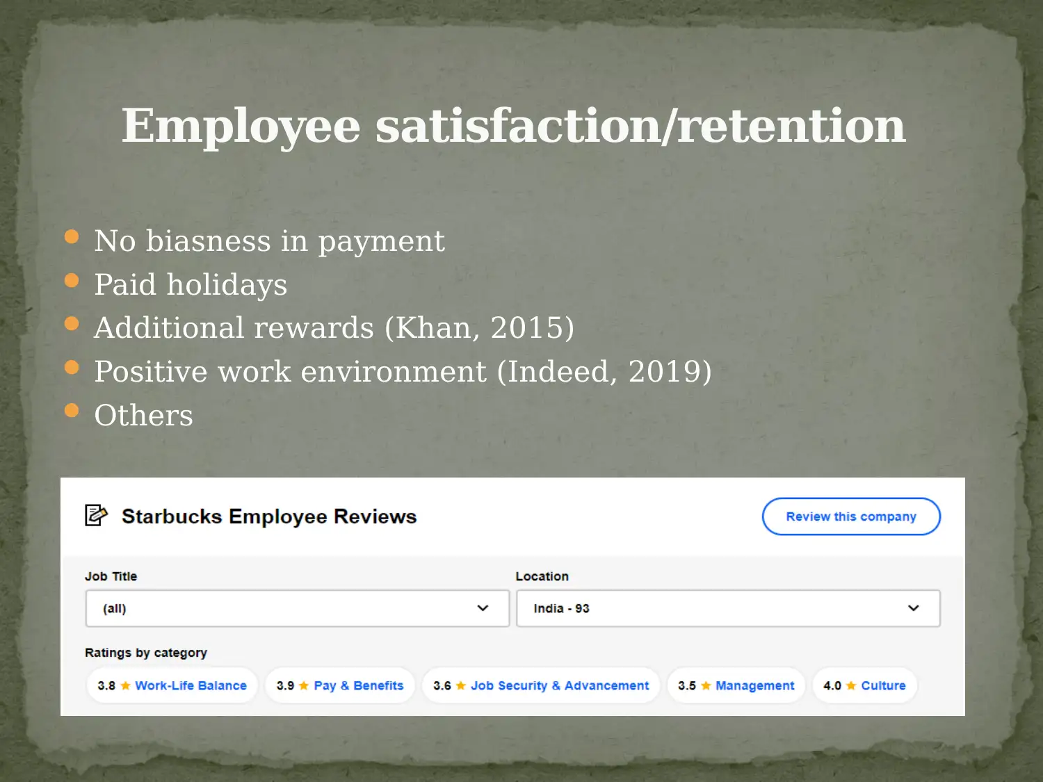Click the star icon next to 3.8 rating
Screen dimensions: 1043x782
pos(125,685)
